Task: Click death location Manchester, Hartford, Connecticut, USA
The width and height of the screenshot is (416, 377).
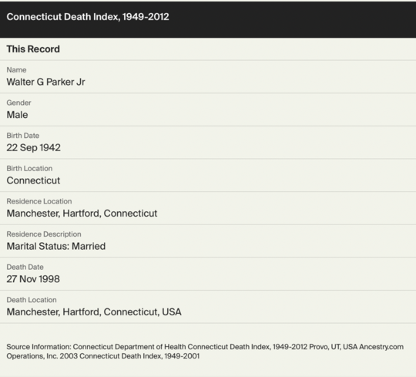Action: [94, 312]
